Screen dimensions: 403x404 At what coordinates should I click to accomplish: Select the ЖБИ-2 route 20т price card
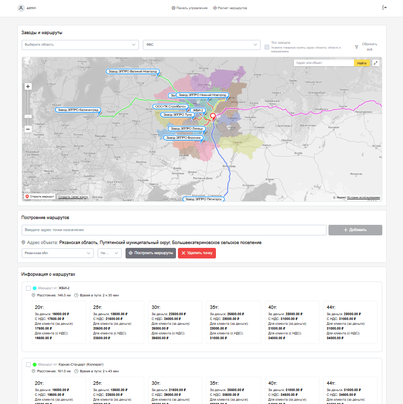coord(59,322)
